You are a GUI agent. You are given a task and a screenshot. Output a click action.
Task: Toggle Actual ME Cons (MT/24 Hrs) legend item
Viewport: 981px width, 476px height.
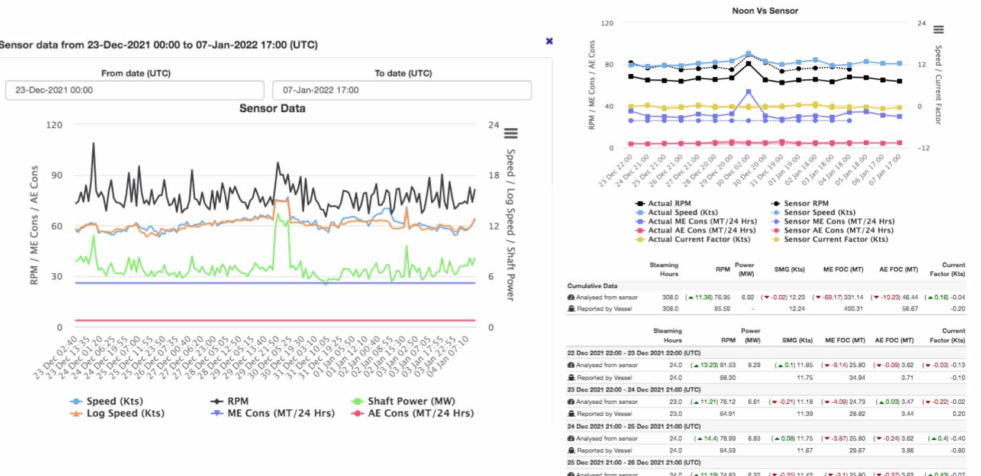coord(696,221)
